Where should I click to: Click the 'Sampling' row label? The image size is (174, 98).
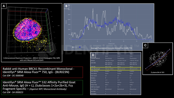[x=93, y=80]
